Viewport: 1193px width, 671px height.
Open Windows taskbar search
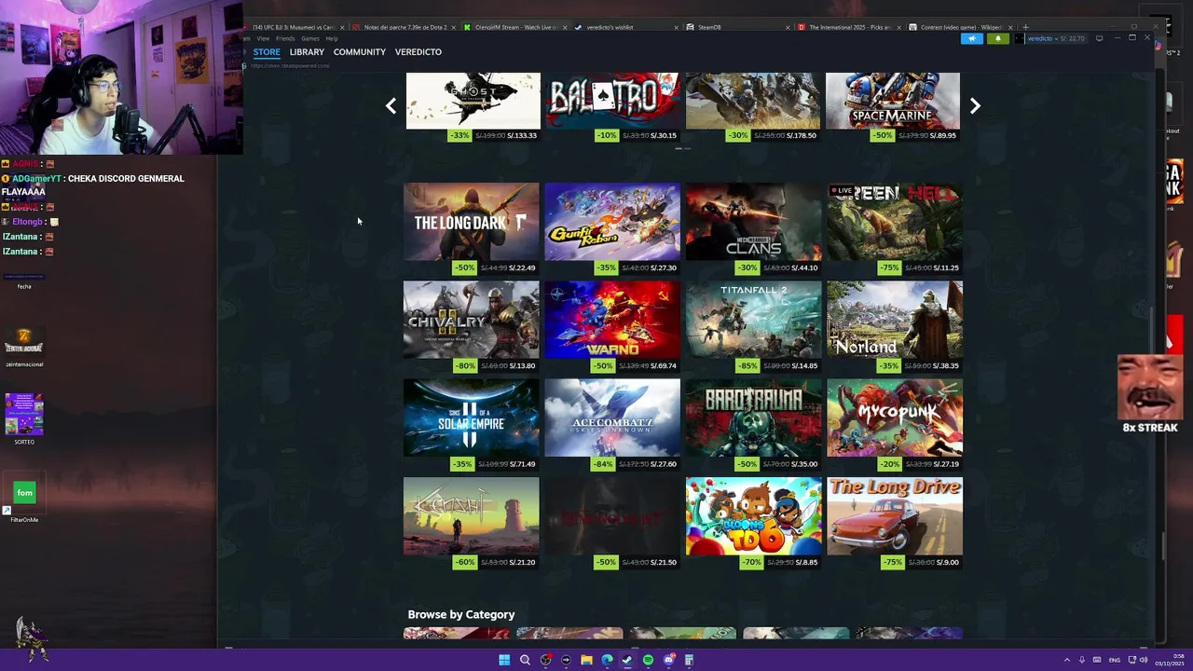point(525,660)
